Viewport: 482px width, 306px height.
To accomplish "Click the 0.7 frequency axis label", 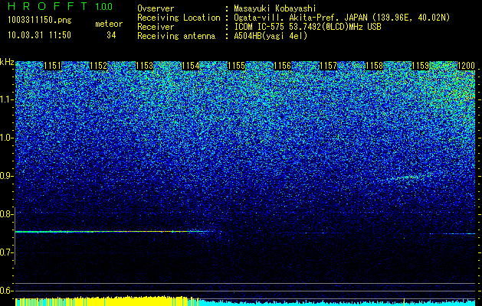I will [x=5, y=252].
